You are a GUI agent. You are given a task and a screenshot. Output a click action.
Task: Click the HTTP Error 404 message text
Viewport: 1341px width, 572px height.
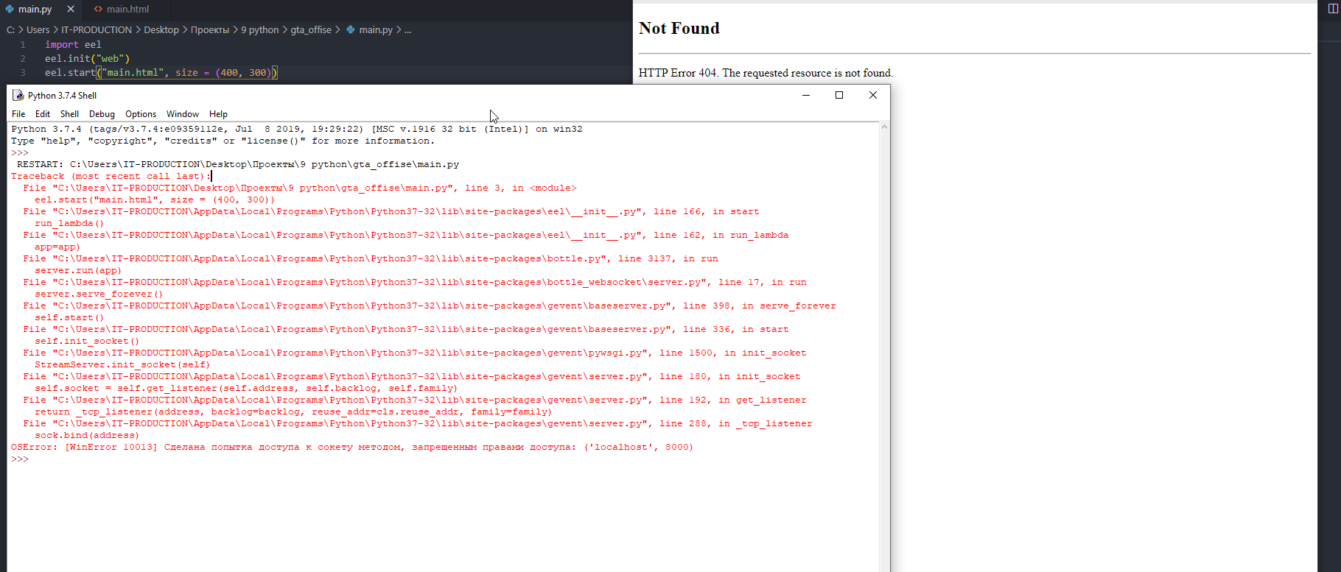point(766,73)
